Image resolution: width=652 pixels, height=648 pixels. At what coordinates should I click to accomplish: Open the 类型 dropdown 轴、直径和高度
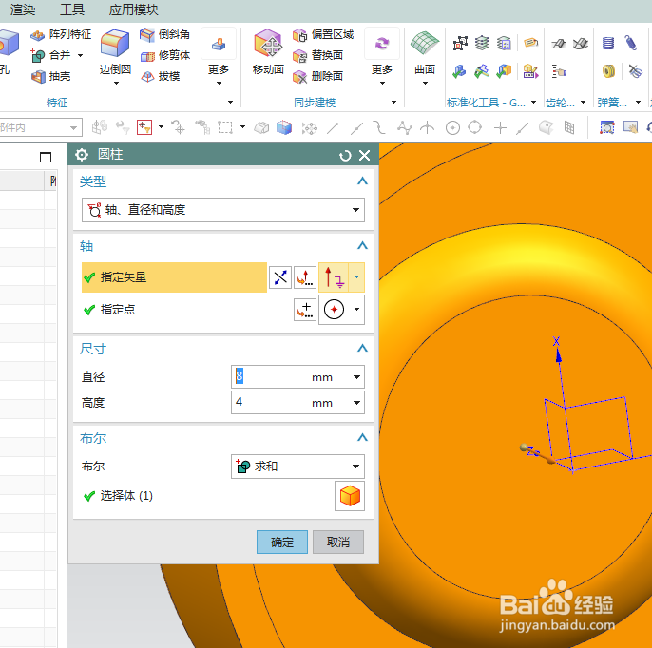(223, 210)
